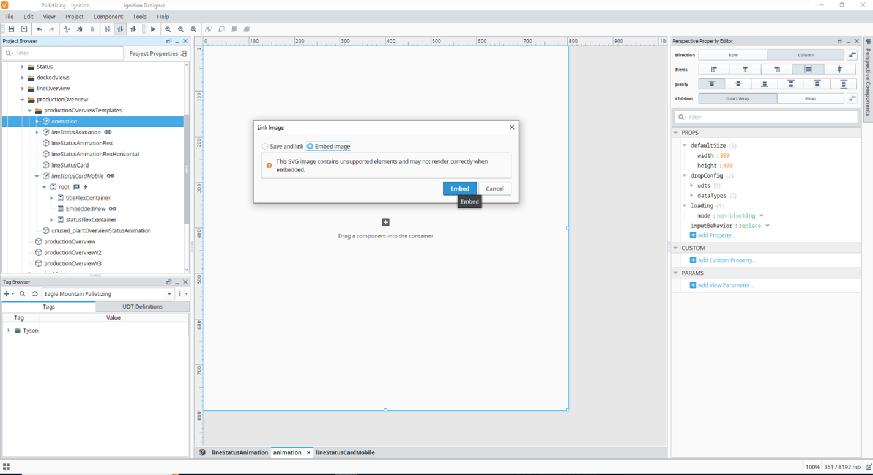Click the Save toolbar icon
873x475 pixels.
tap(11, 29)
